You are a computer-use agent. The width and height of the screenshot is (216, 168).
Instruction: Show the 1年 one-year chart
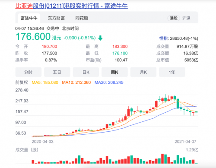click(x=172, y=72)
